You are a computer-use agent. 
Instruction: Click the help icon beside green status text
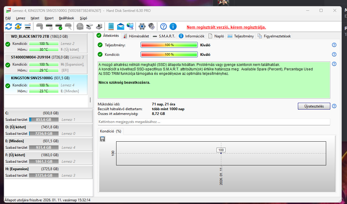coord(334,64)
